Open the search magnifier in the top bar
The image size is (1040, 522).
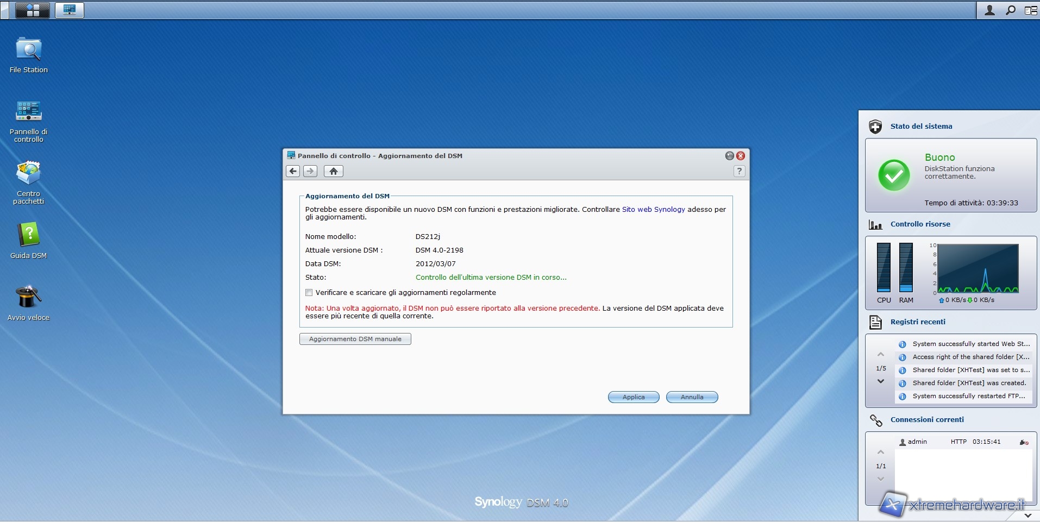click(x=1010, y=10)
